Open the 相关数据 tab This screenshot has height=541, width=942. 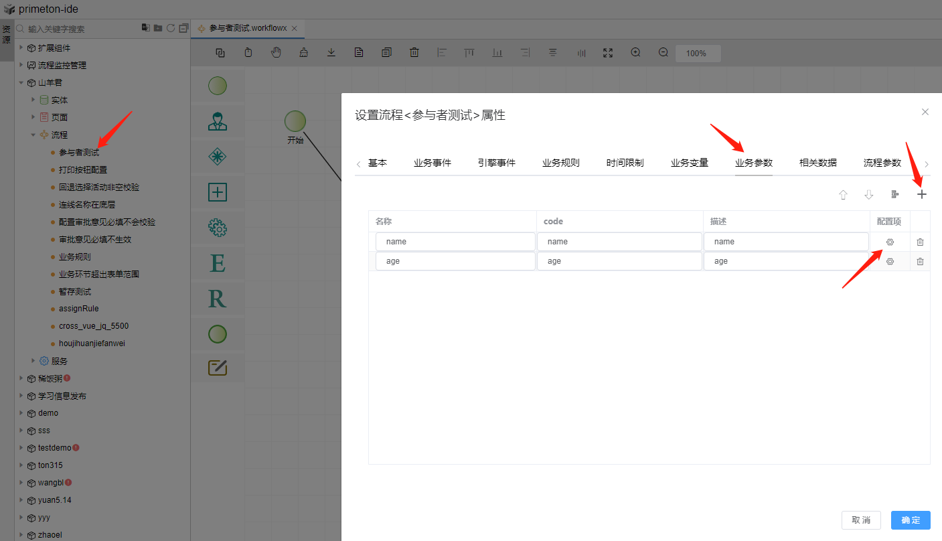817,163
